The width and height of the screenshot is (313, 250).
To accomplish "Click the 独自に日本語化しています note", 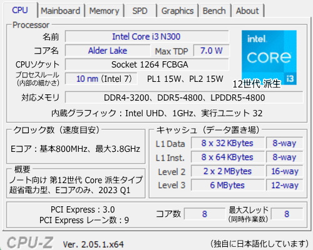I will pos(259,243).
